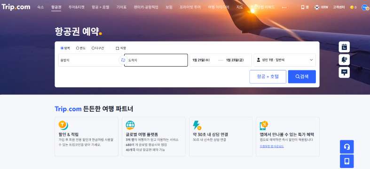Expand the 성인 1명 · 일반석 dropdown

pyautogui.click(x=284, y=60)
